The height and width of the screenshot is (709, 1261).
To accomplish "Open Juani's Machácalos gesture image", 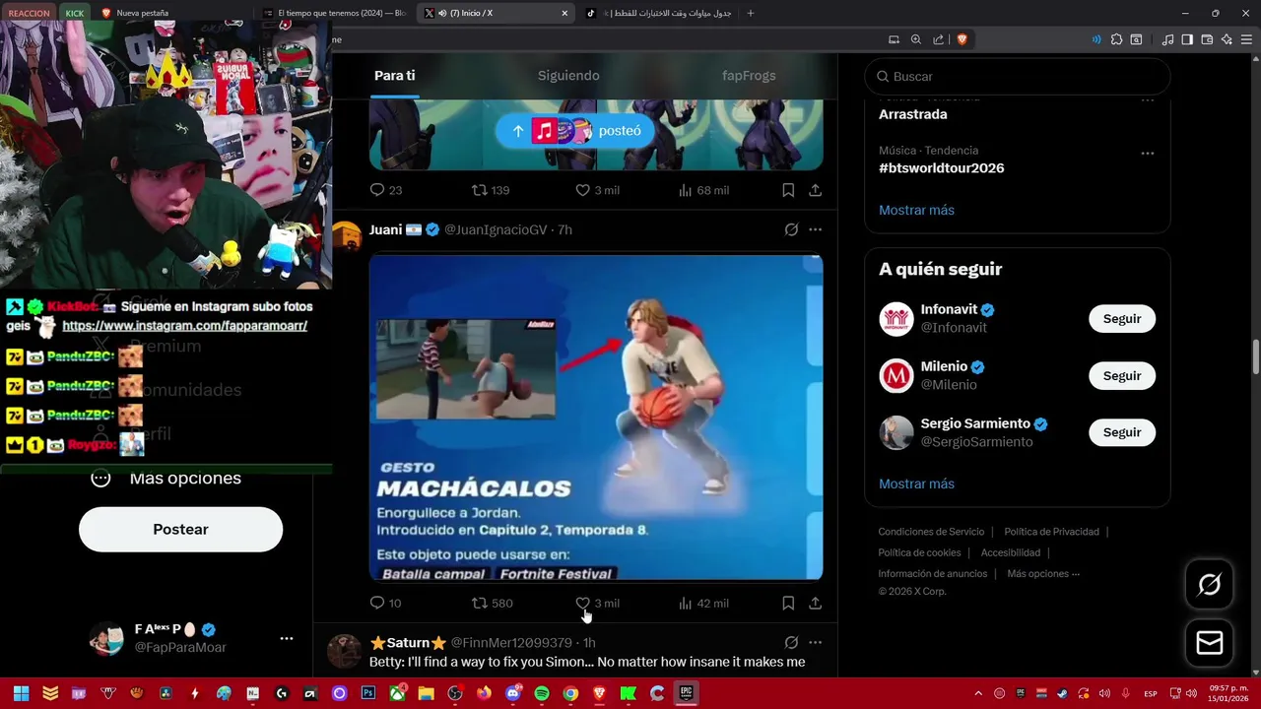I will coord(596,418).
